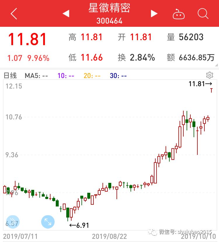This screenshot has width=219, height=242.
Task: Expand chart with the fullscreen arrows button
Action: click(x=48, y=222)
